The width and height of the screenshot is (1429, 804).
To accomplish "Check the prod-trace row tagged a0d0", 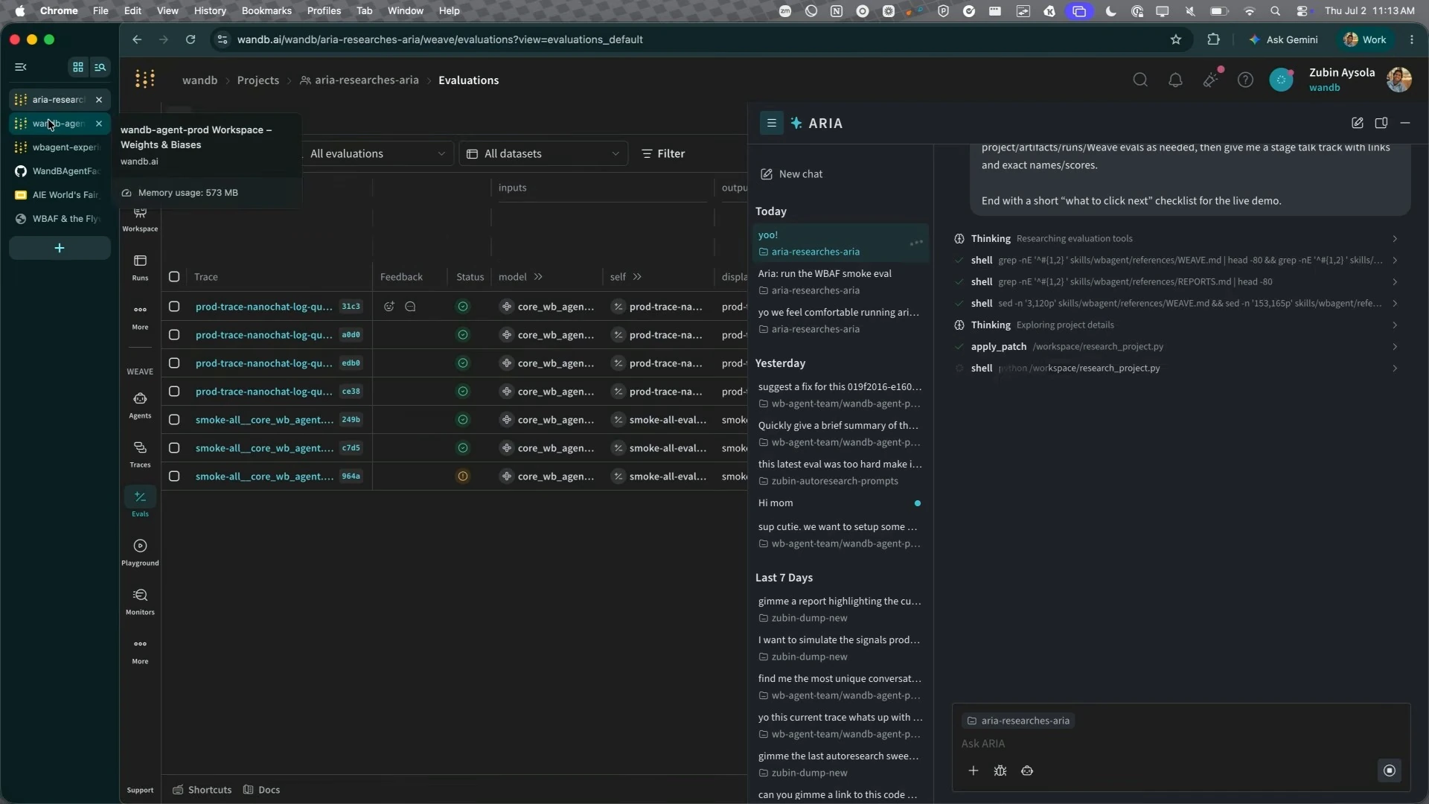I will pos(174,335).
